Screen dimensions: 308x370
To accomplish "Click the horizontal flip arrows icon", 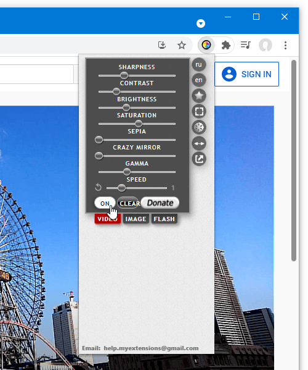I will [199, 143].
